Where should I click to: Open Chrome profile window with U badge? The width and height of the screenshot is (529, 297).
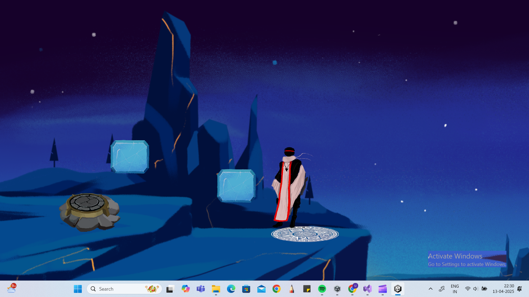352,289
